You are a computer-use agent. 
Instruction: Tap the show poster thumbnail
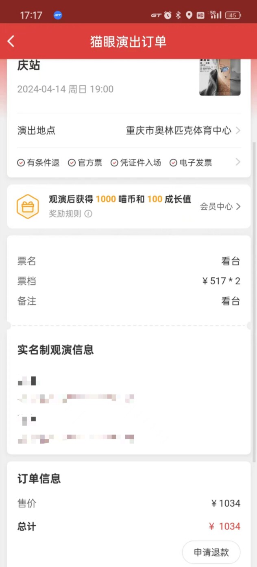220,77
